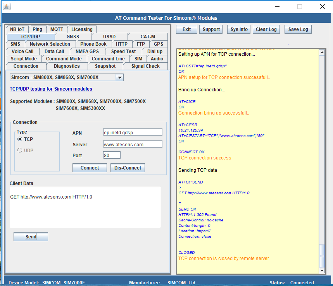The width and height of the screenshot is (333, 286).
Task: Close the AT Command Tester window
Action: (323, 7)
